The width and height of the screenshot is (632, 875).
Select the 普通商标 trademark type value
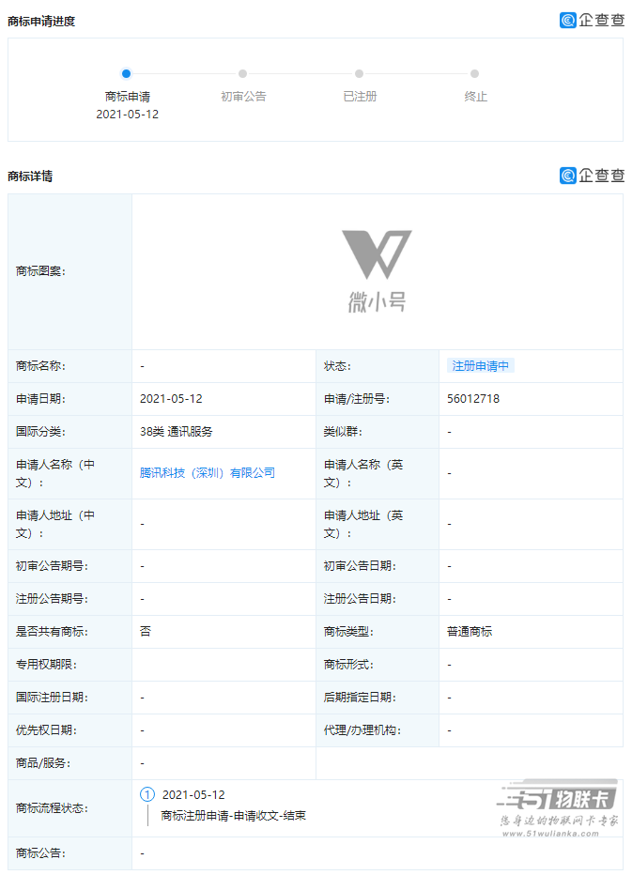click(x=470, y=632)
